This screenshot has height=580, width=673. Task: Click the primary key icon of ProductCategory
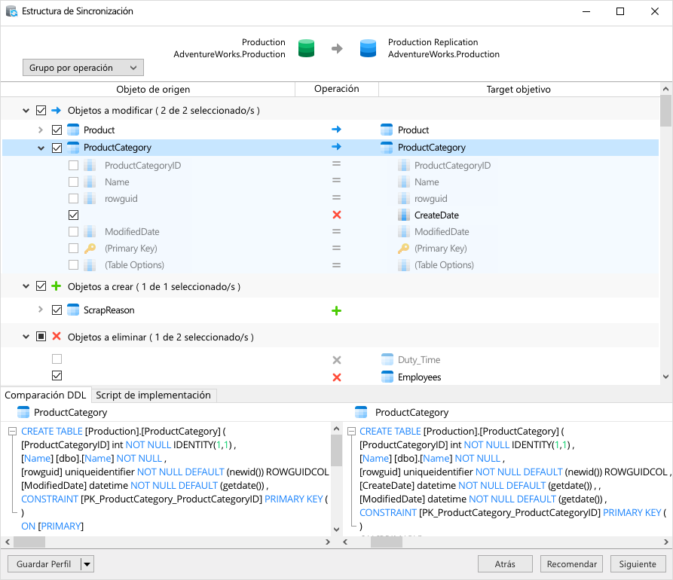pos(90,248)
